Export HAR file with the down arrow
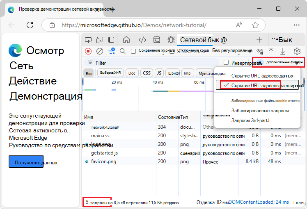307x209 pixels. coord(283,51)
